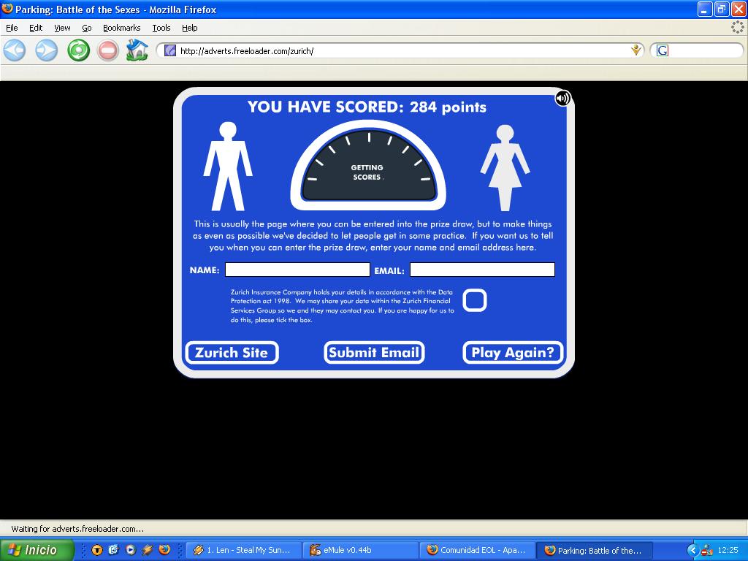Click the status text Waiting for adverts.freeloader.com
The width and height of the screenshot is (748, 561).
(77, 529)
